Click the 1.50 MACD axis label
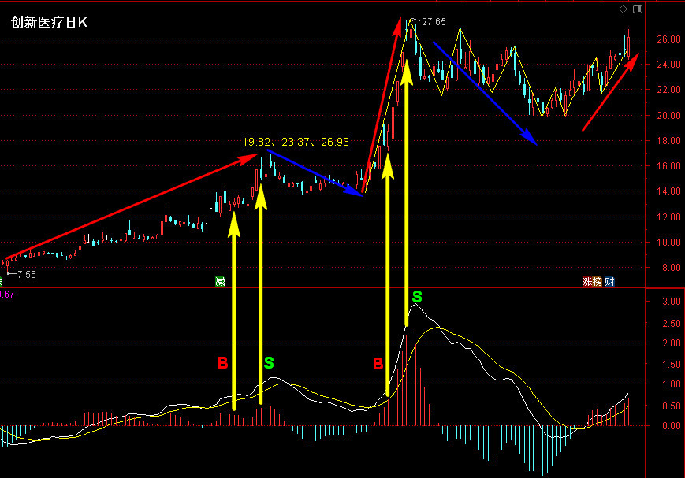Screen dimensions: 685x478 671,364
